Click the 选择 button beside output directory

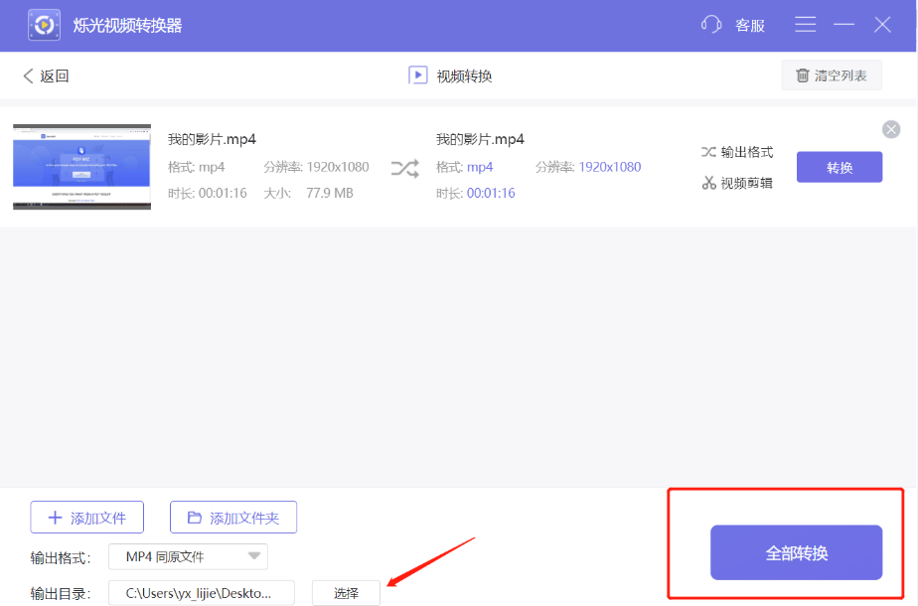click(x=346, y=592)
